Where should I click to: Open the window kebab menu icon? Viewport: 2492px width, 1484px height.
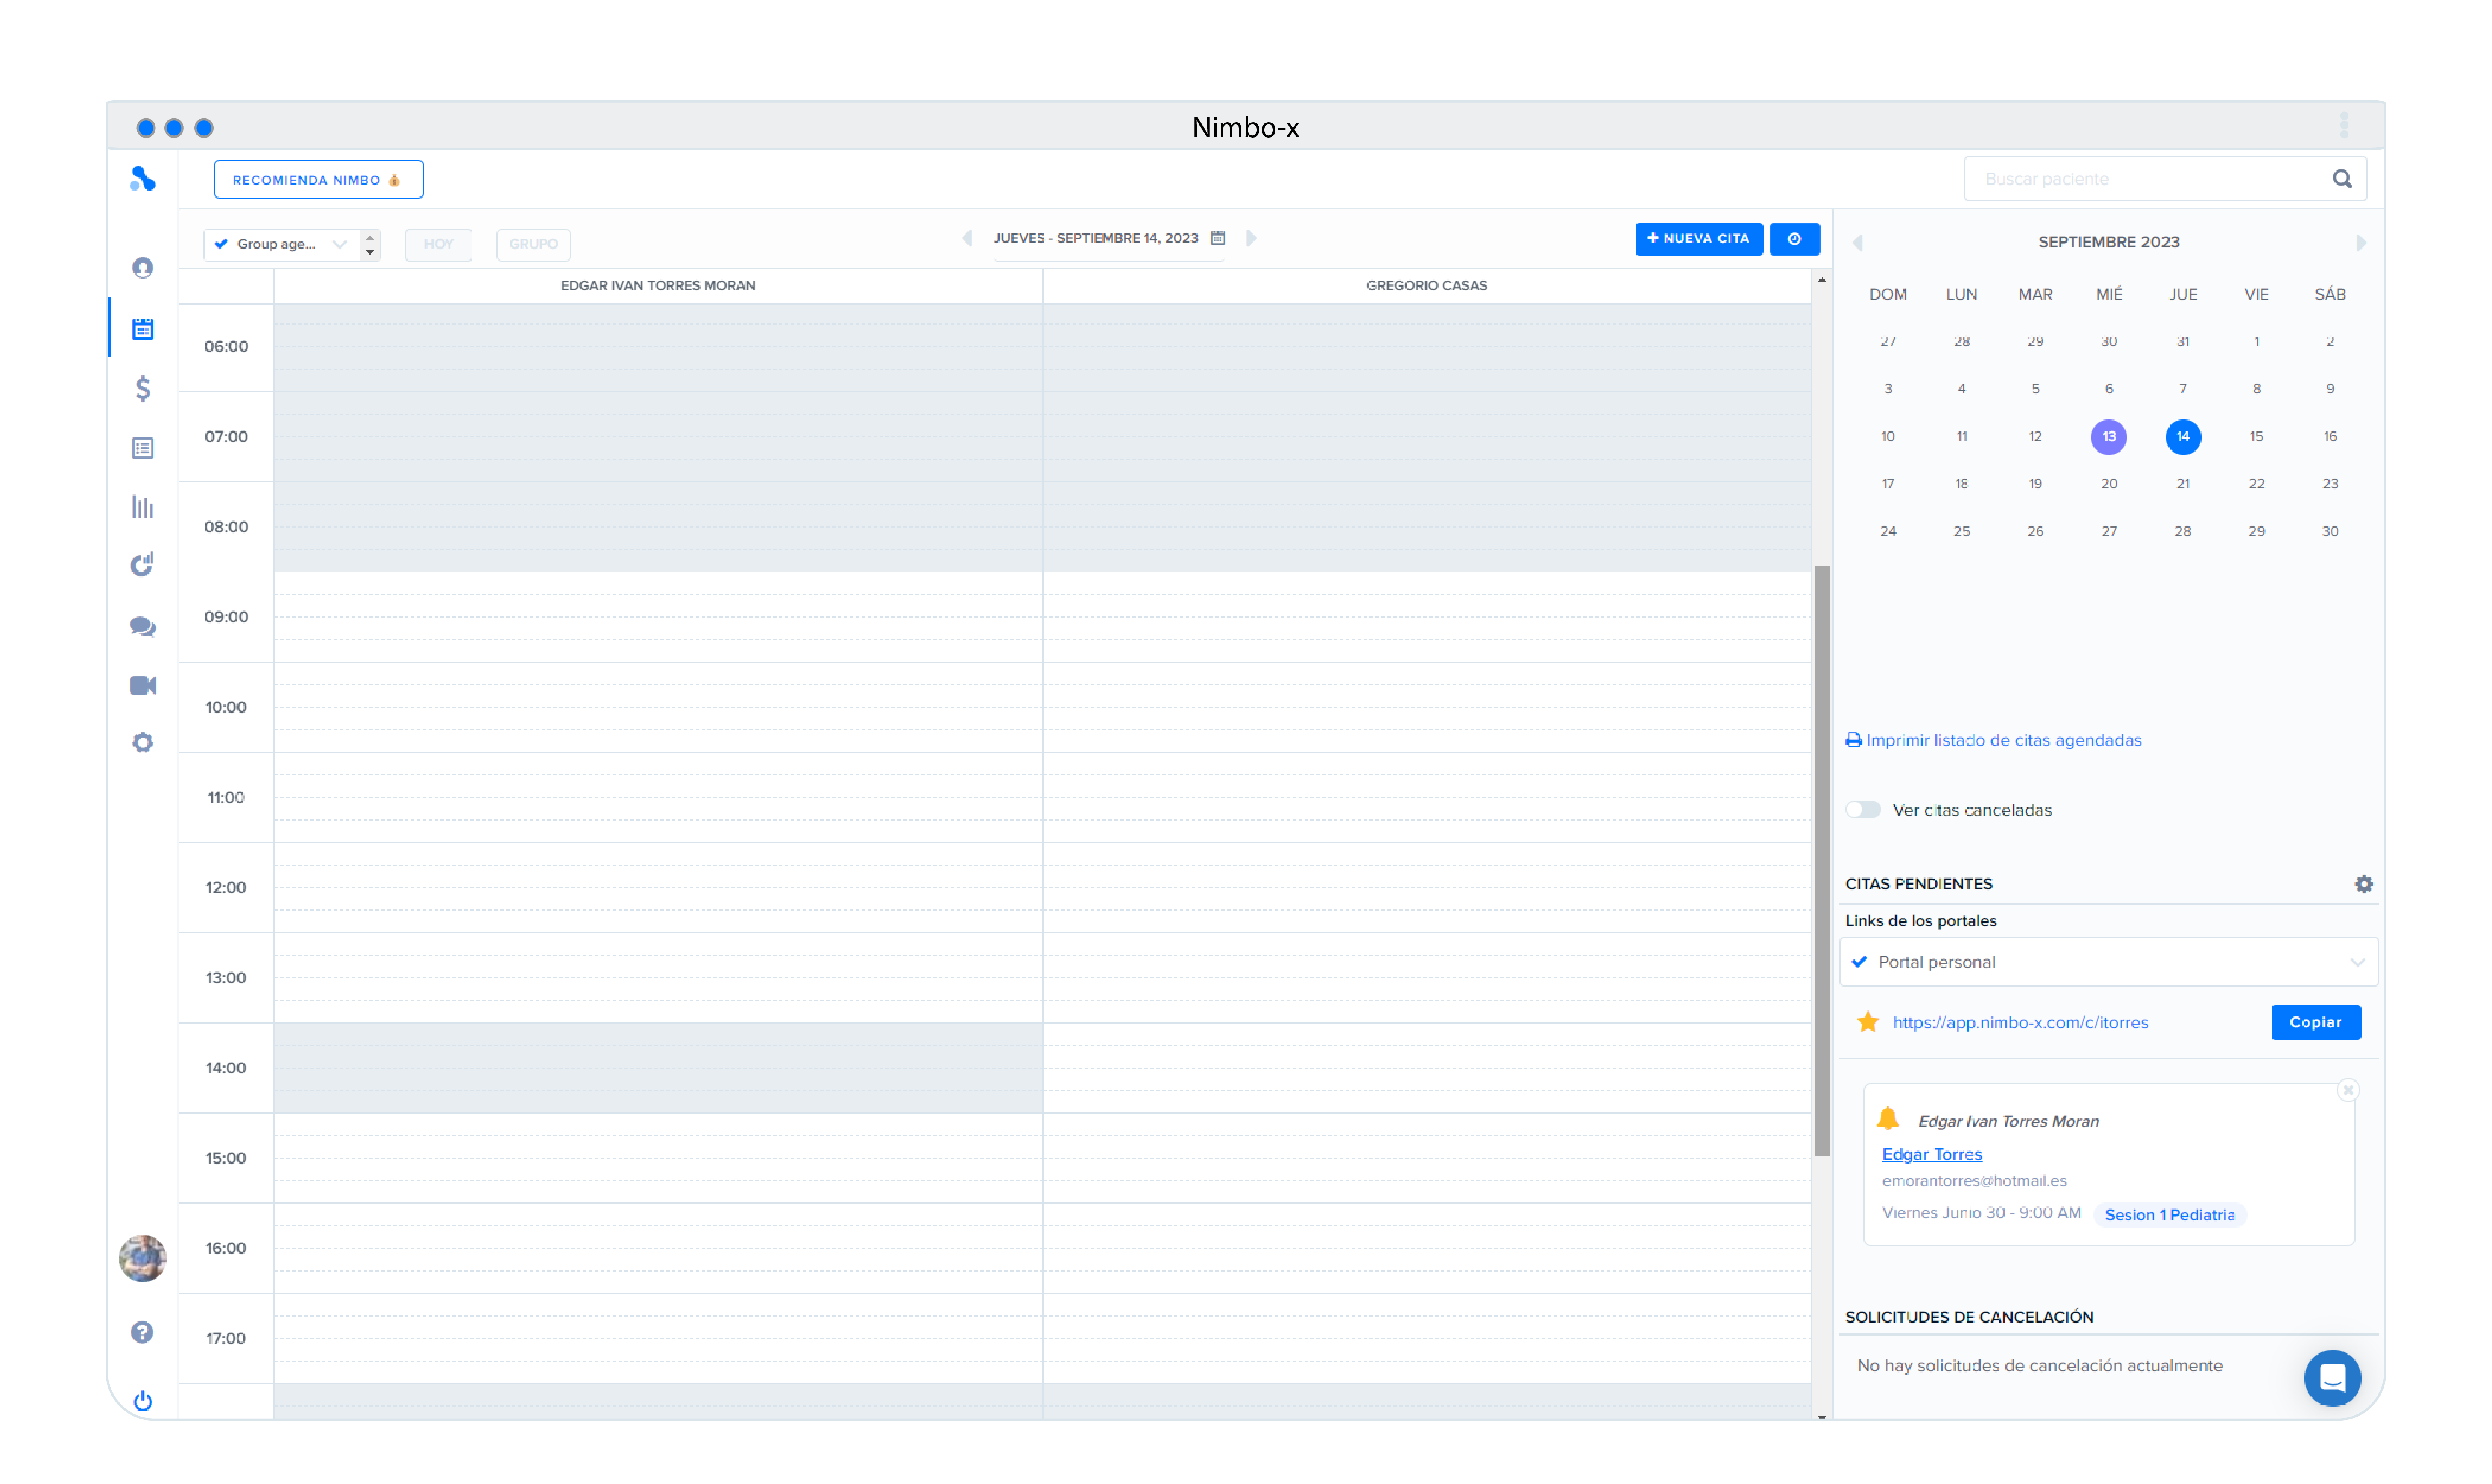tap(2344, 126)
